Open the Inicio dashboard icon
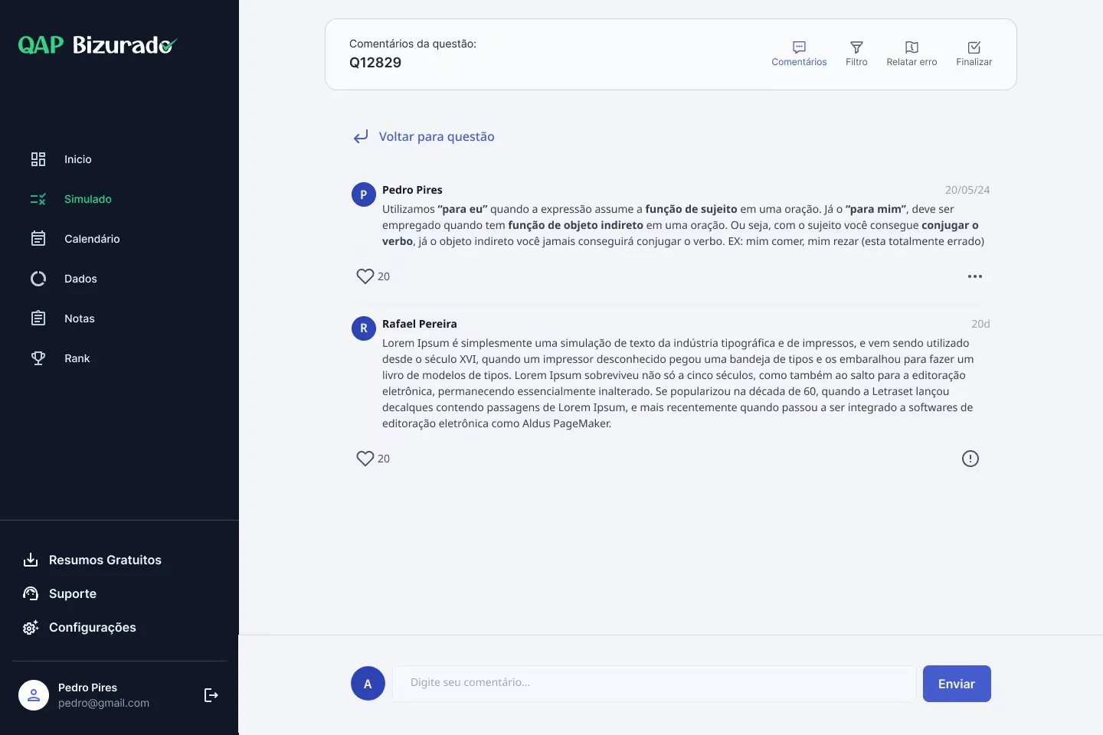The width and height of the screenshot is (1103, 735). click(38, 159)
